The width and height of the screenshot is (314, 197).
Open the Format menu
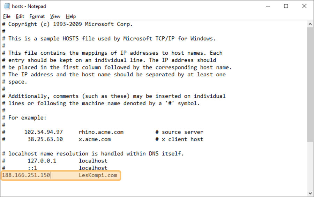coord(37,16)
